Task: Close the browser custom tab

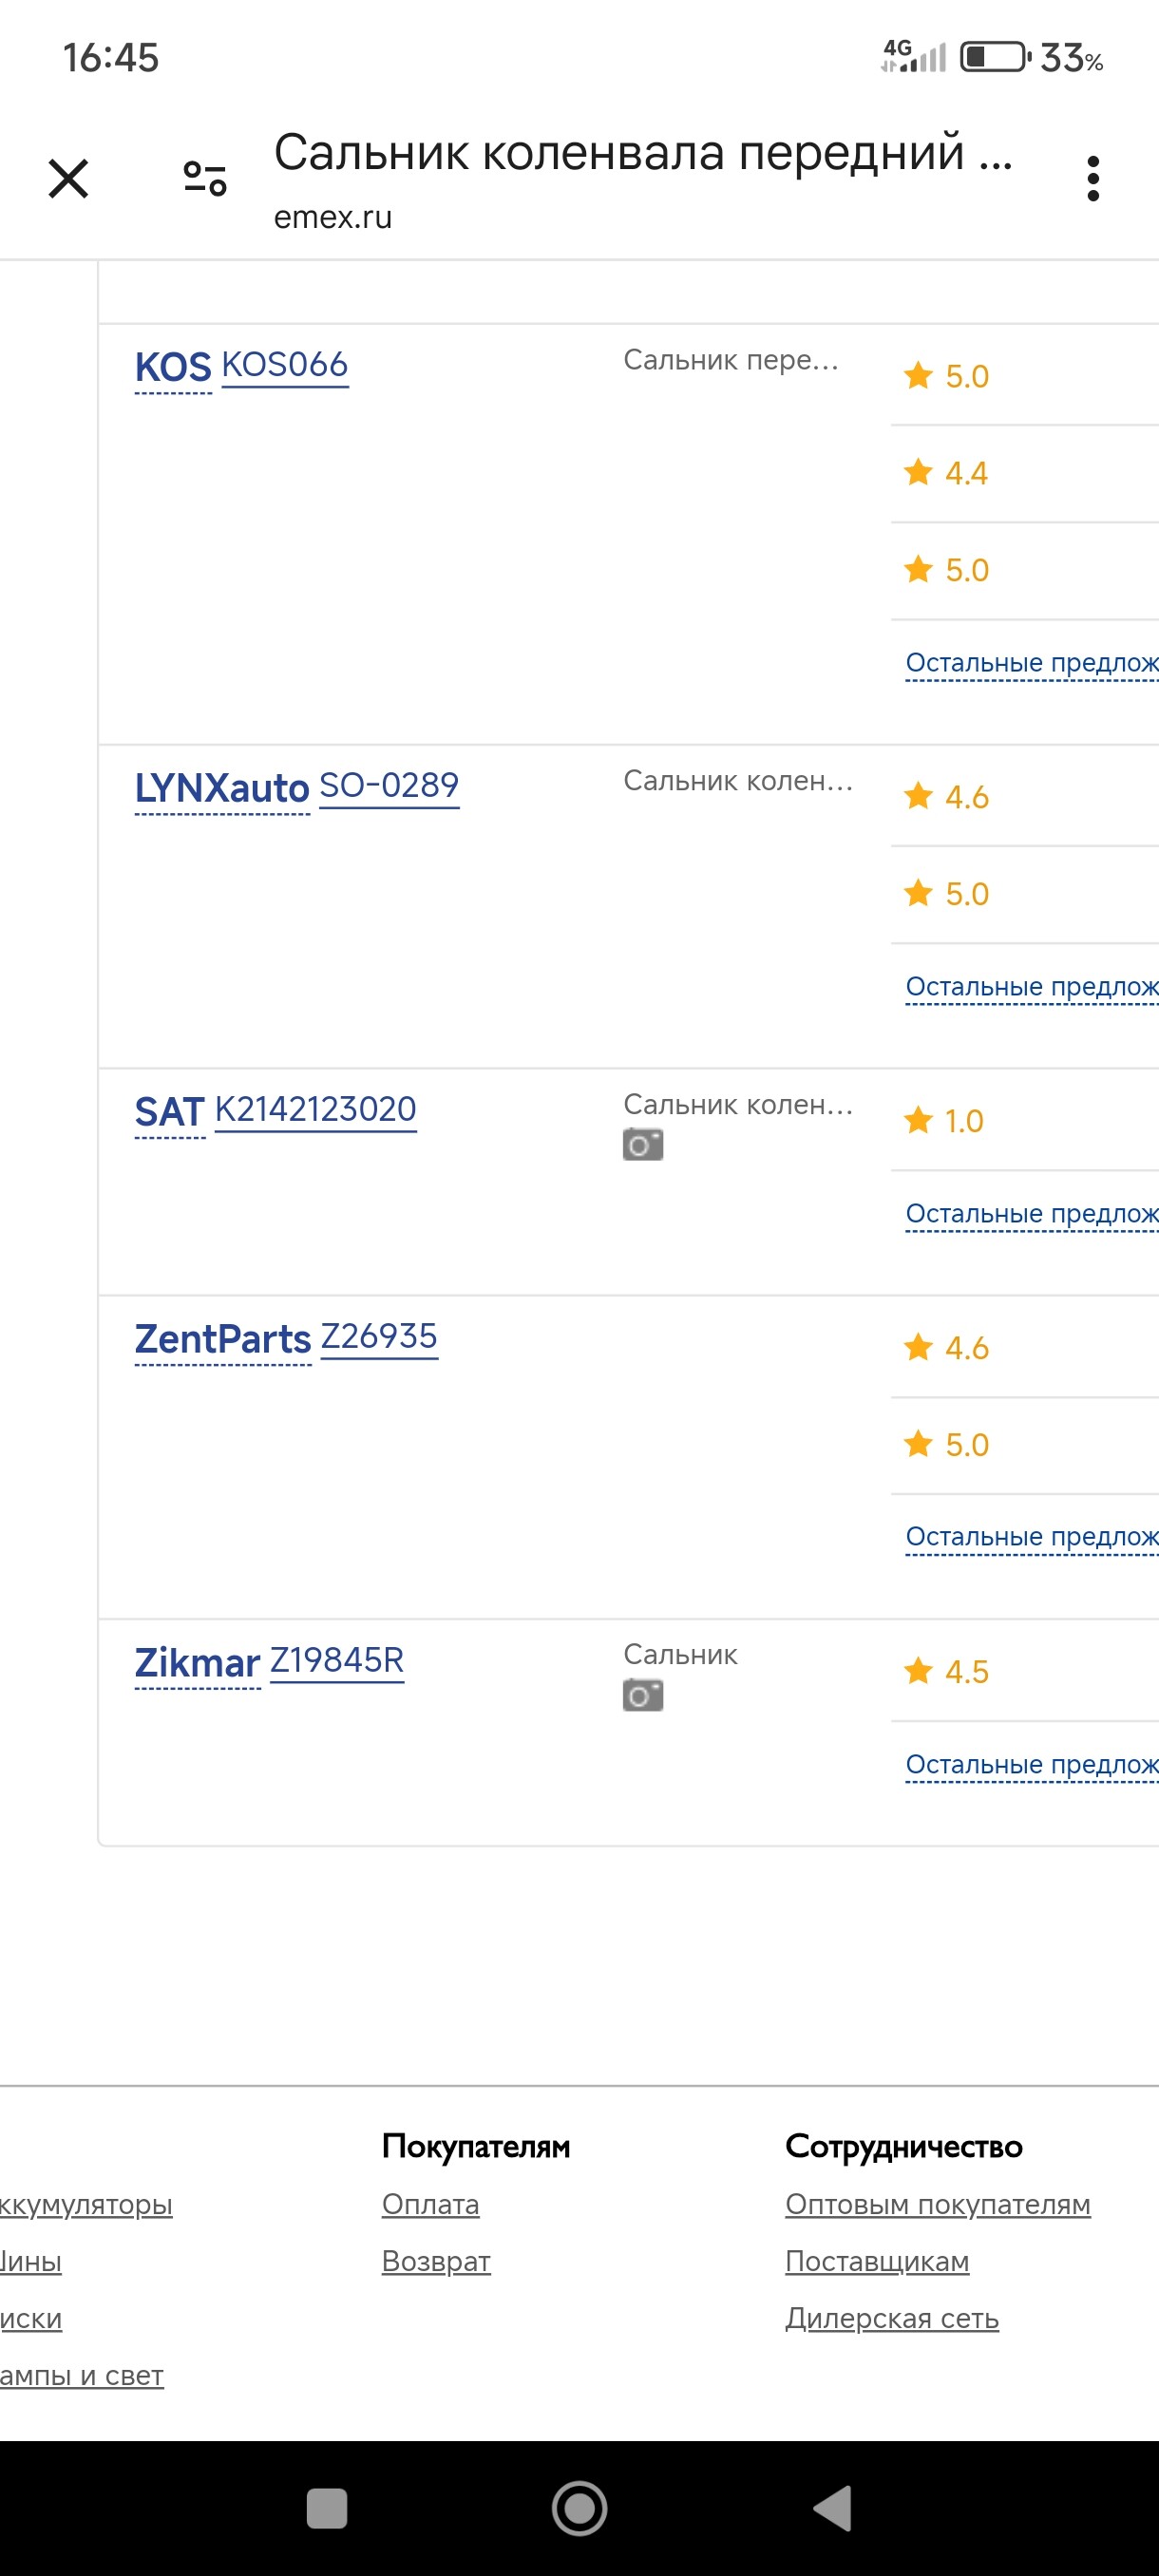Action: [x=68, y=179]
